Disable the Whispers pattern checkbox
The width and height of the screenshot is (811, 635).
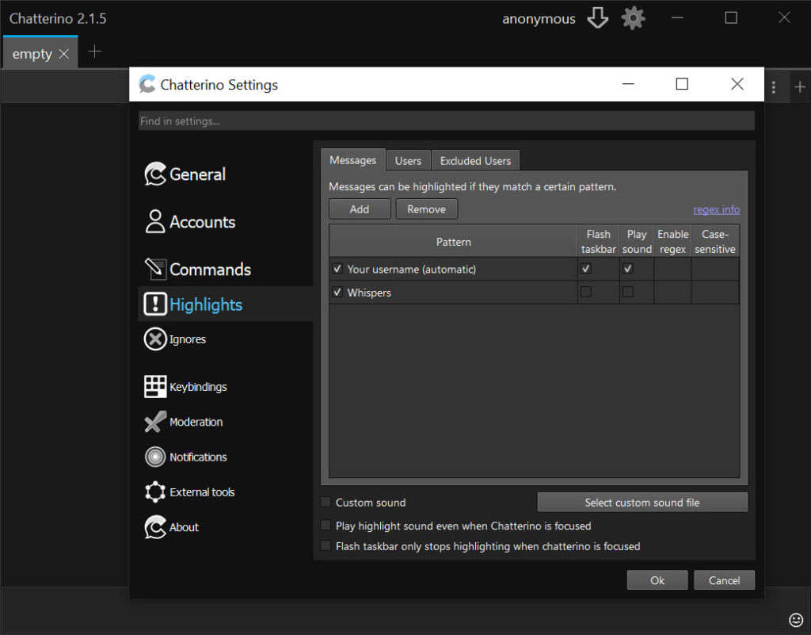[337, 293]
